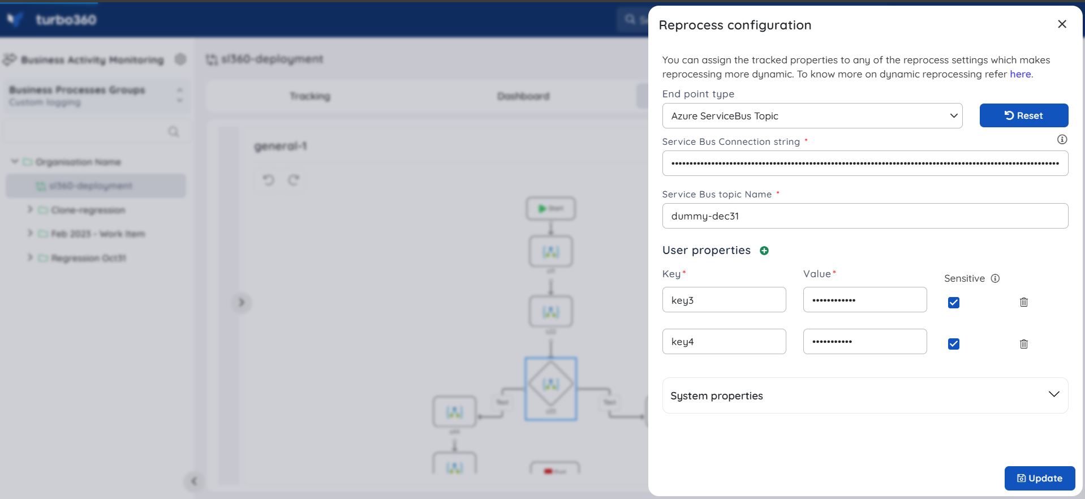
Task: Select the Business Activity Monitoring heading icon
Action: [10, 59]
